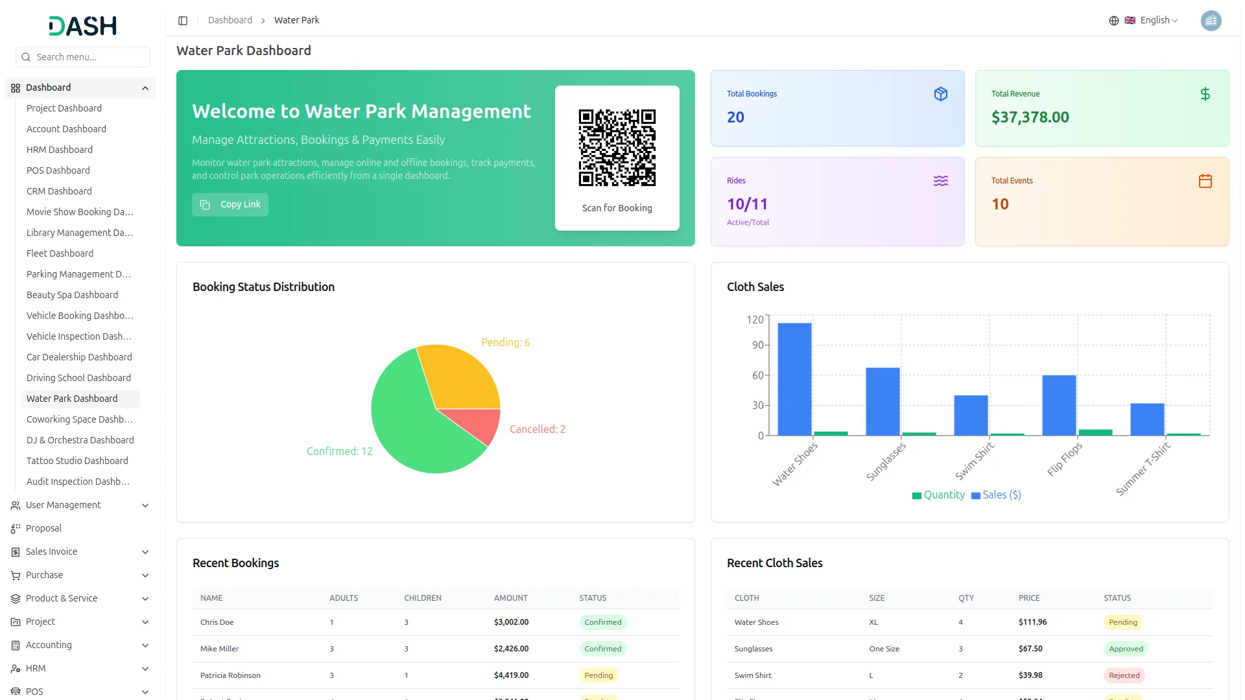The width and height of the screenshot is (1245, 700).
Task: Open the Fleet Dashboard menu item
Action: 60,253
